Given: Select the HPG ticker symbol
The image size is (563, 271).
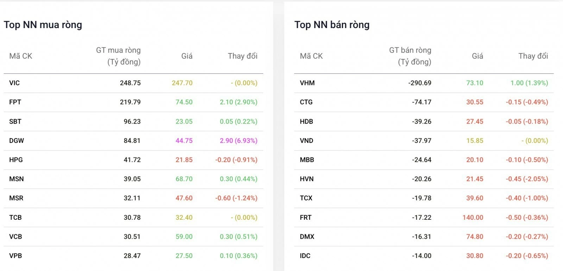Looking at the screenshot, I should [16, 160].
